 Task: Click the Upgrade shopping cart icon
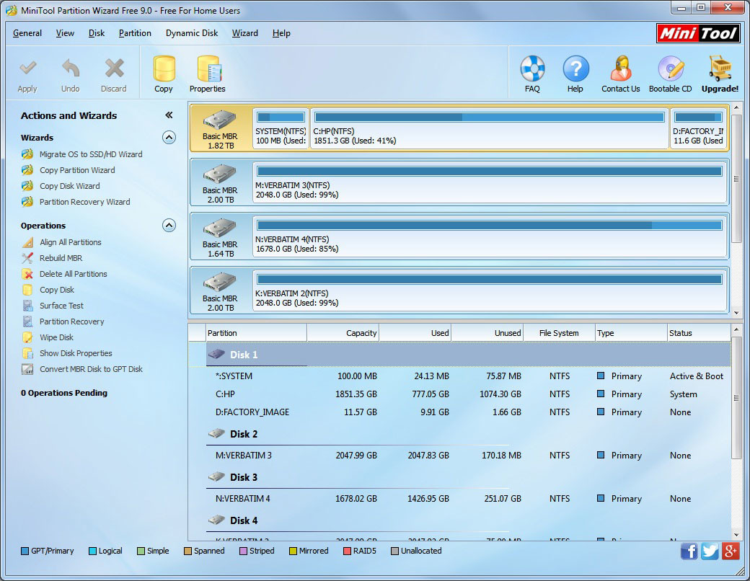720,74
